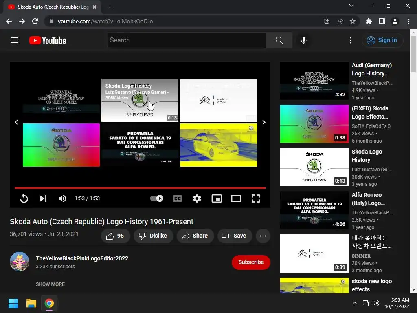Toggle the autoplay switch
This screenshot has height=313, width=417.
click(x=157, y=198)
